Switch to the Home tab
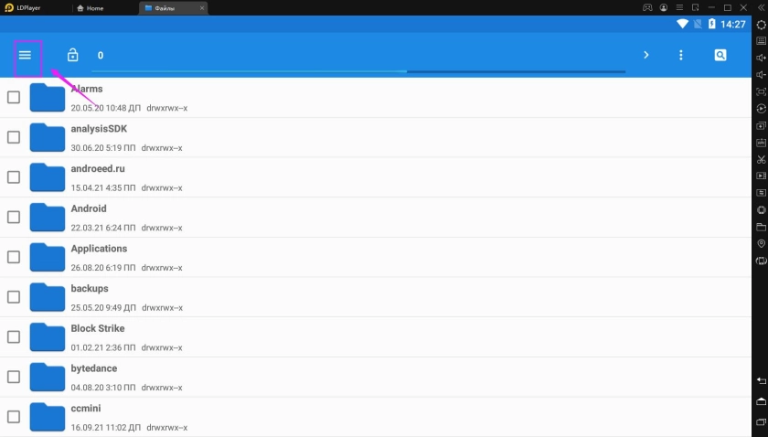 [x=94, y=8]
